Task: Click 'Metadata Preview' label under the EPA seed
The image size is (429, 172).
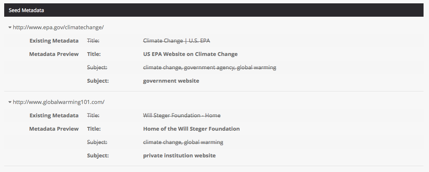Action: [54, 54]
